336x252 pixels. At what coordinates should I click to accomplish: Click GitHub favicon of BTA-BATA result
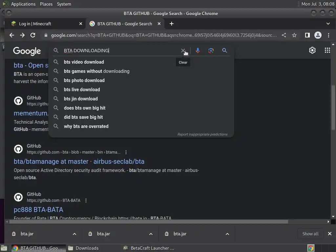click(x=18, y=197)
